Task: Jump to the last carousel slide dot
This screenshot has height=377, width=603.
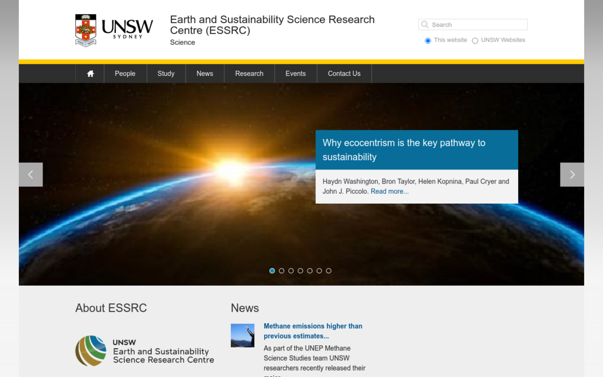Action: coord(329,270)
